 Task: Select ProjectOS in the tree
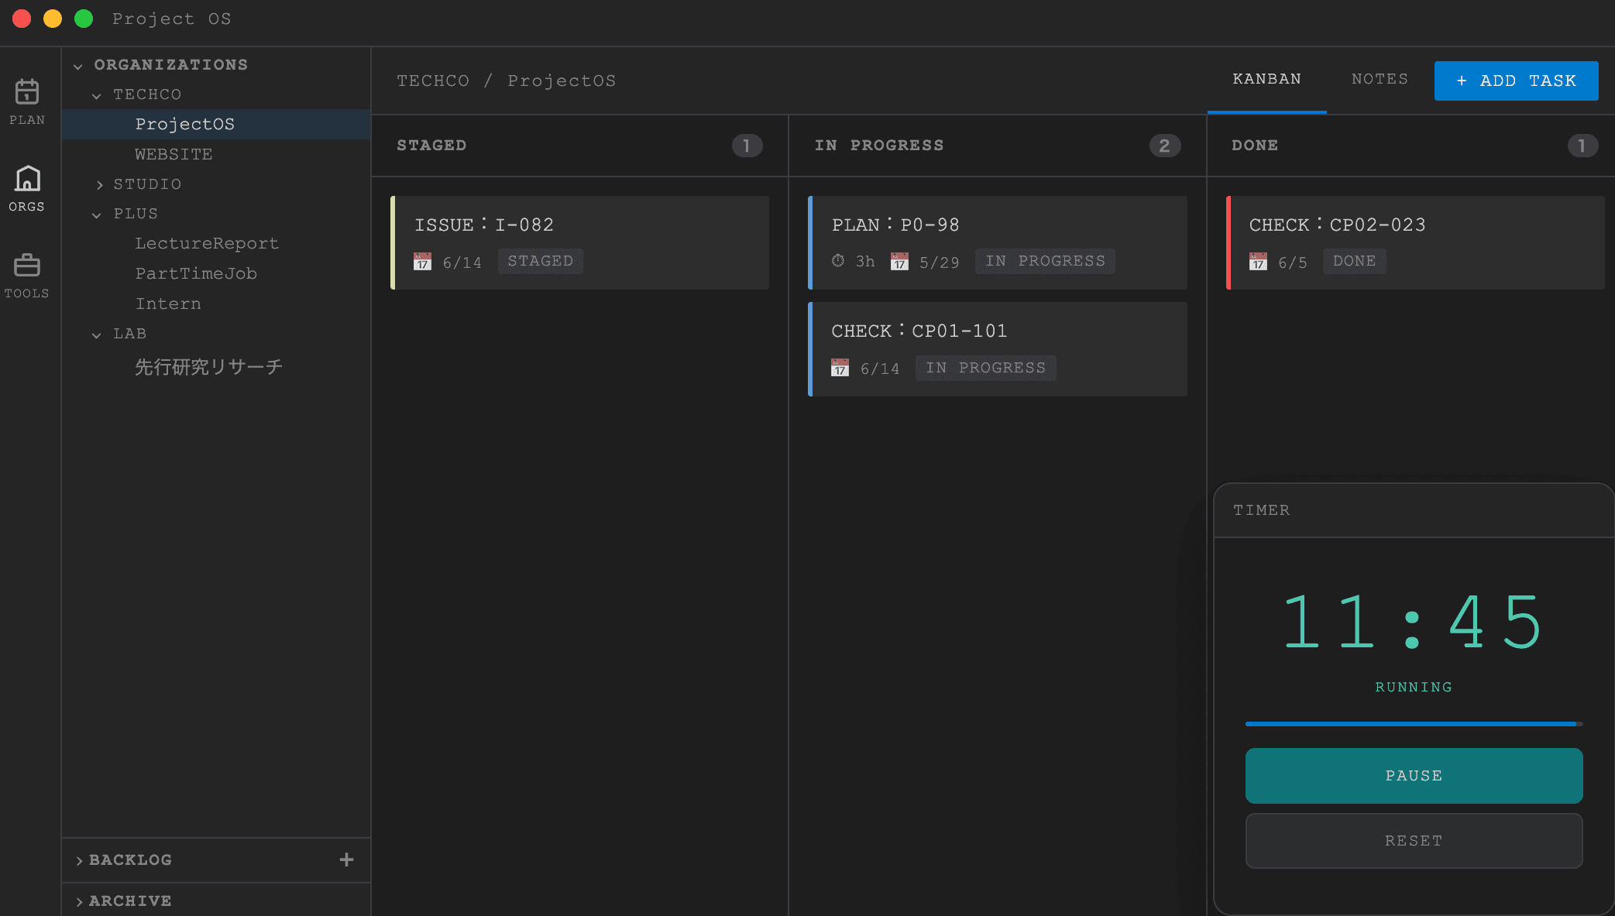tap(216, 124)
